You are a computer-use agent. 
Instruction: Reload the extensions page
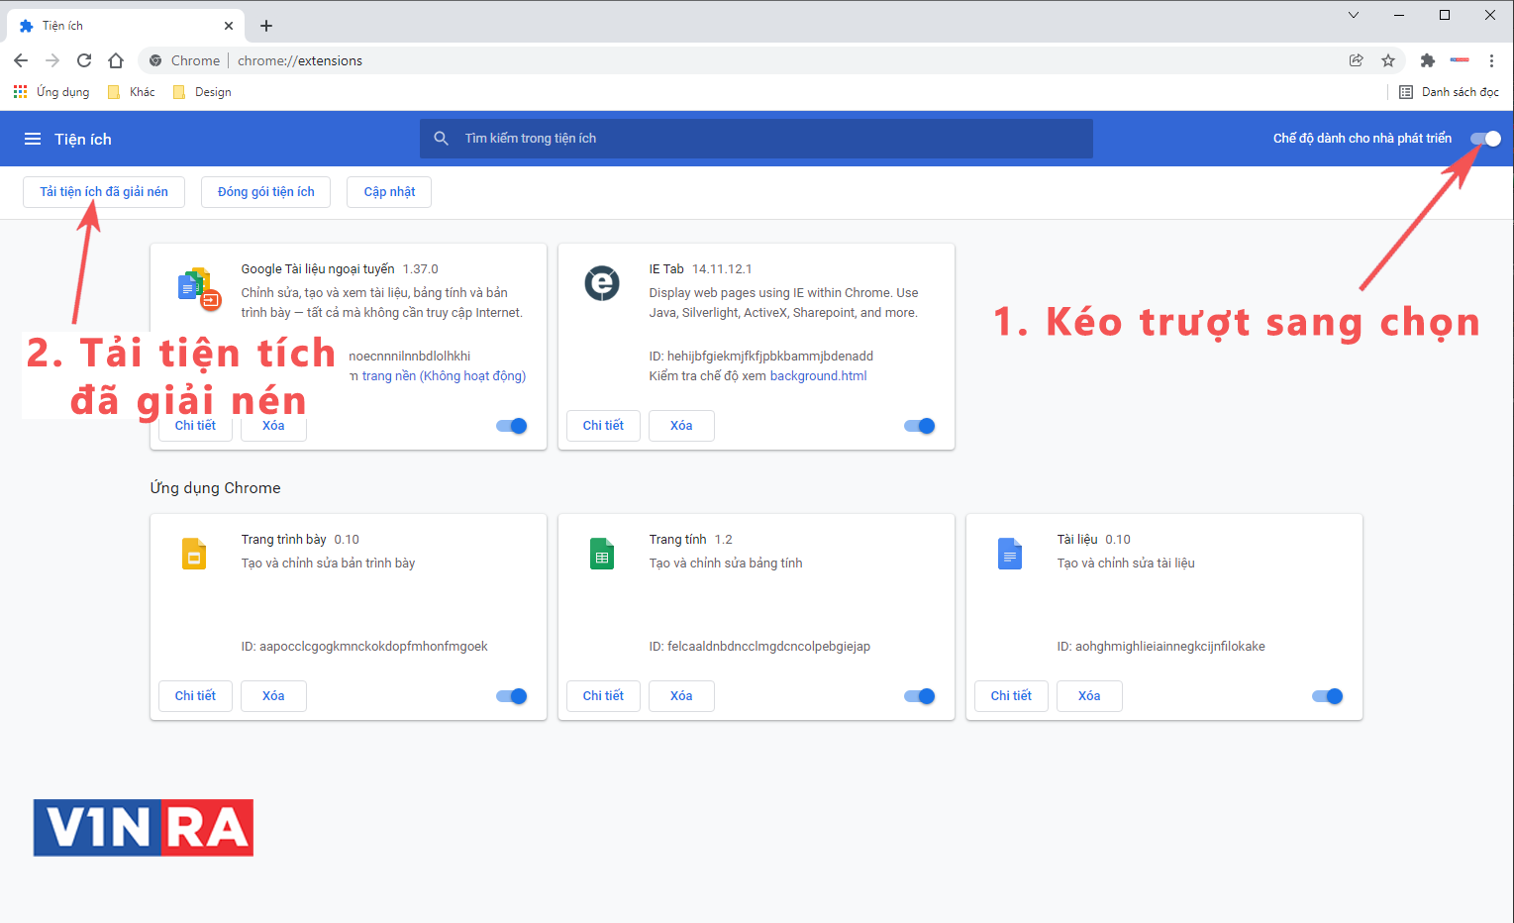tap(84, 60)
